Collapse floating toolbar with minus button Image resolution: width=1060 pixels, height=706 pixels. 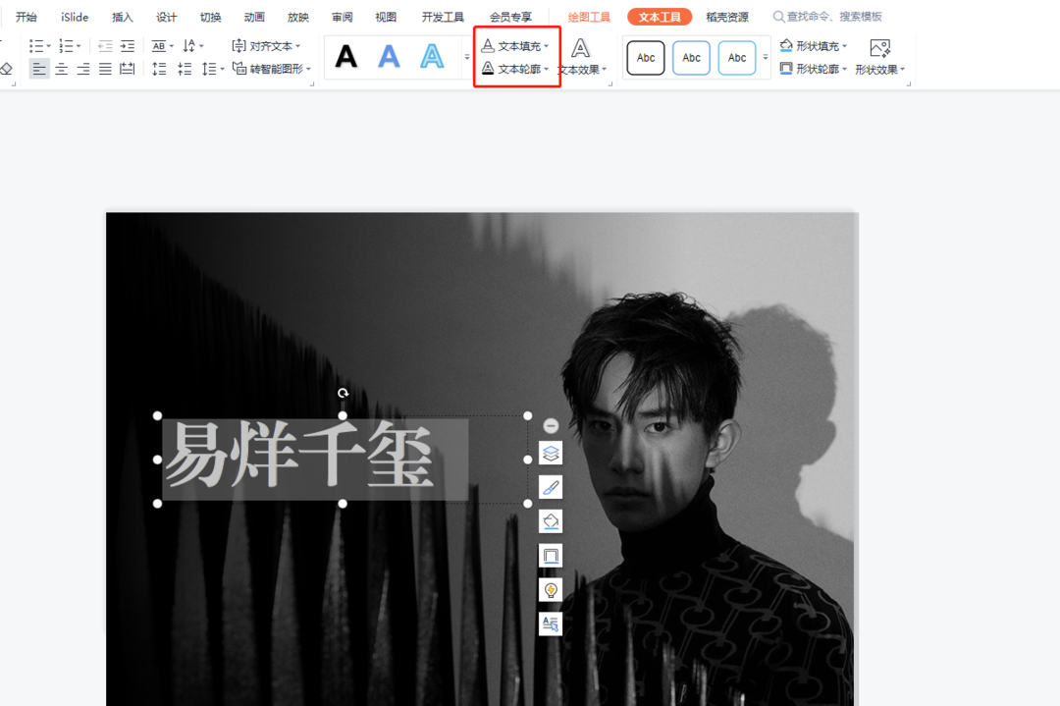(551, 426)
